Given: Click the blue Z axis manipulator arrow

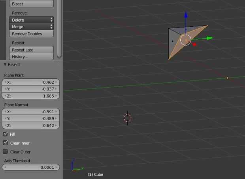Looking at the screenshot, I should pyautogui.click(x=186, y=15).
